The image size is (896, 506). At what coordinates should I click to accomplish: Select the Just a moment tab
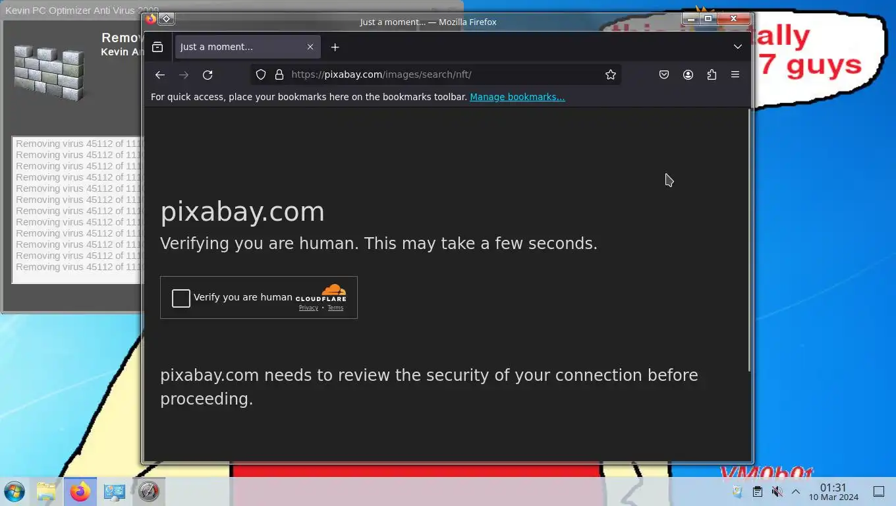(x=248, y=47)
